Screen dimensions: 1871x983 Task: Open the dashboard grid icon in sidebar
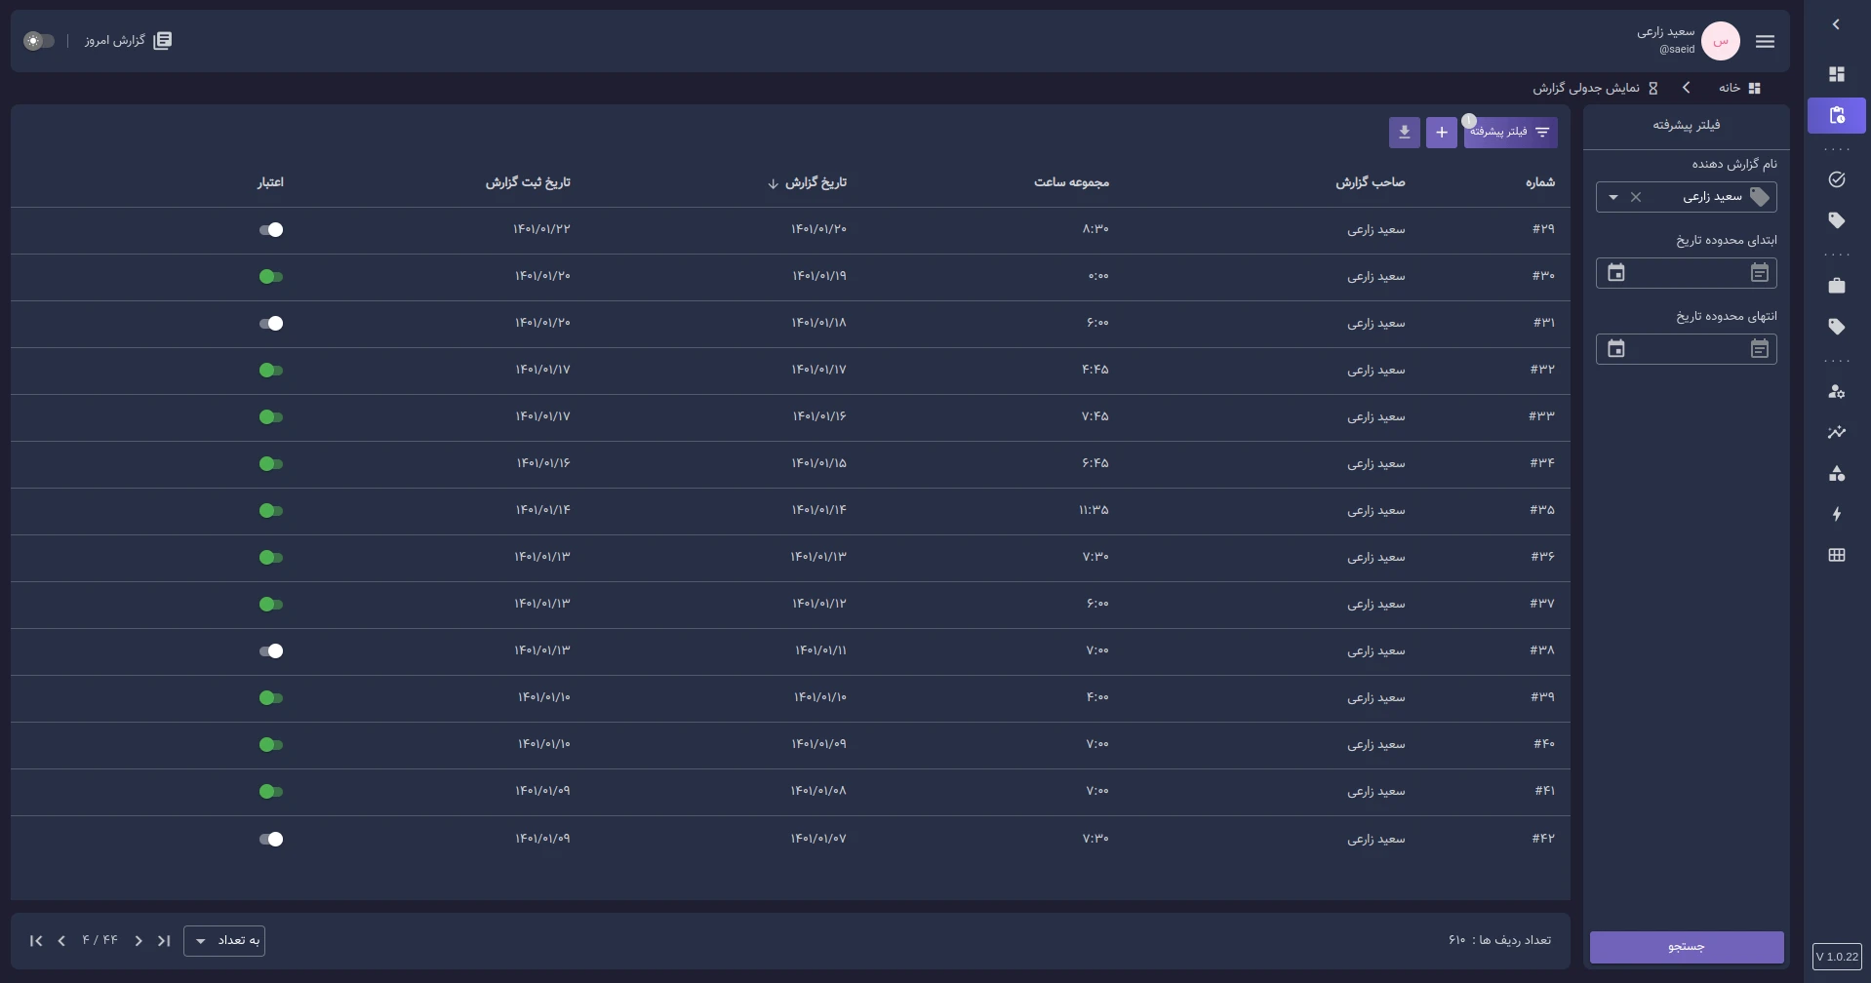tap(1836, 74)
